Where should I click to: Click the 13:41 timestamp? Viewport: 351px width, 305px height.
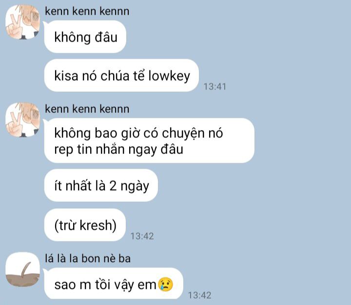click(x=214, y=87)
